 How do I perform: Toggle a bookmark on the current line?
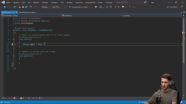point(123,7)
